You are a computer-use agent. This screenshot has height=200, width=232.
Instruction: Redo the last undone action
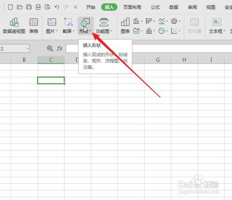(x=66, y=7)
